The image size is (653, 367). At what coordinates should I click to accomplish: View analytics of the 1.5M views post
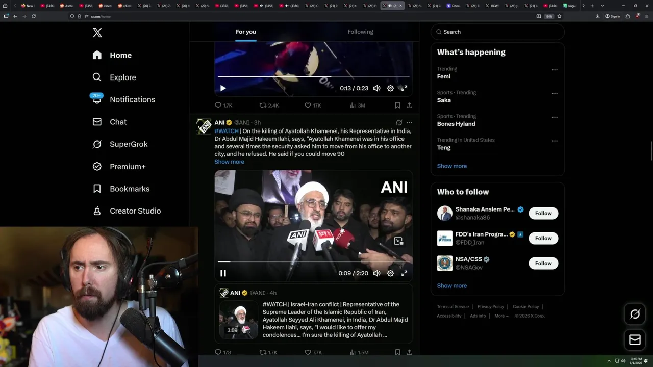(x=359, y=352)
